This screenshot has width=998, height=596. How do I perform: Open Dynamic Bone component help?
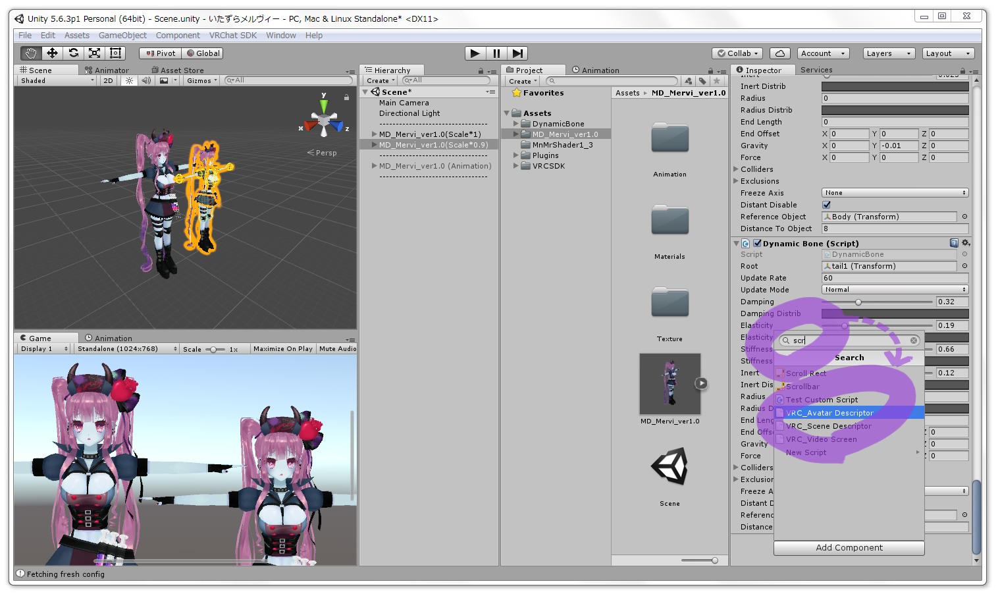click(x=954, y=243)
